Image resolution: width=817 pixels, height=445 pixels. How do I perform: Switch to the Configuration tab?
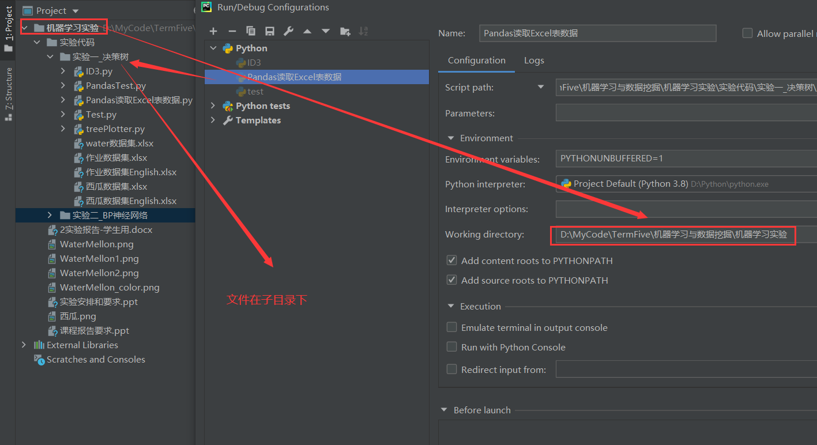point(477,61)
